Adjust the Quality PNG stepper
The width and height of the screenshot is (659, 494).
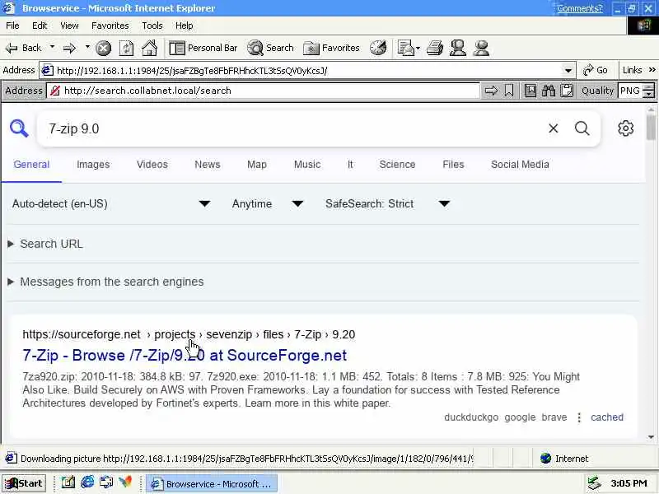(649, 91)
